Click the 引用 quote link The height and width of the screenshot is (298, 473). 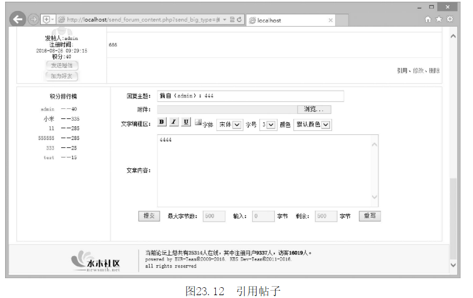coord(402,71)
